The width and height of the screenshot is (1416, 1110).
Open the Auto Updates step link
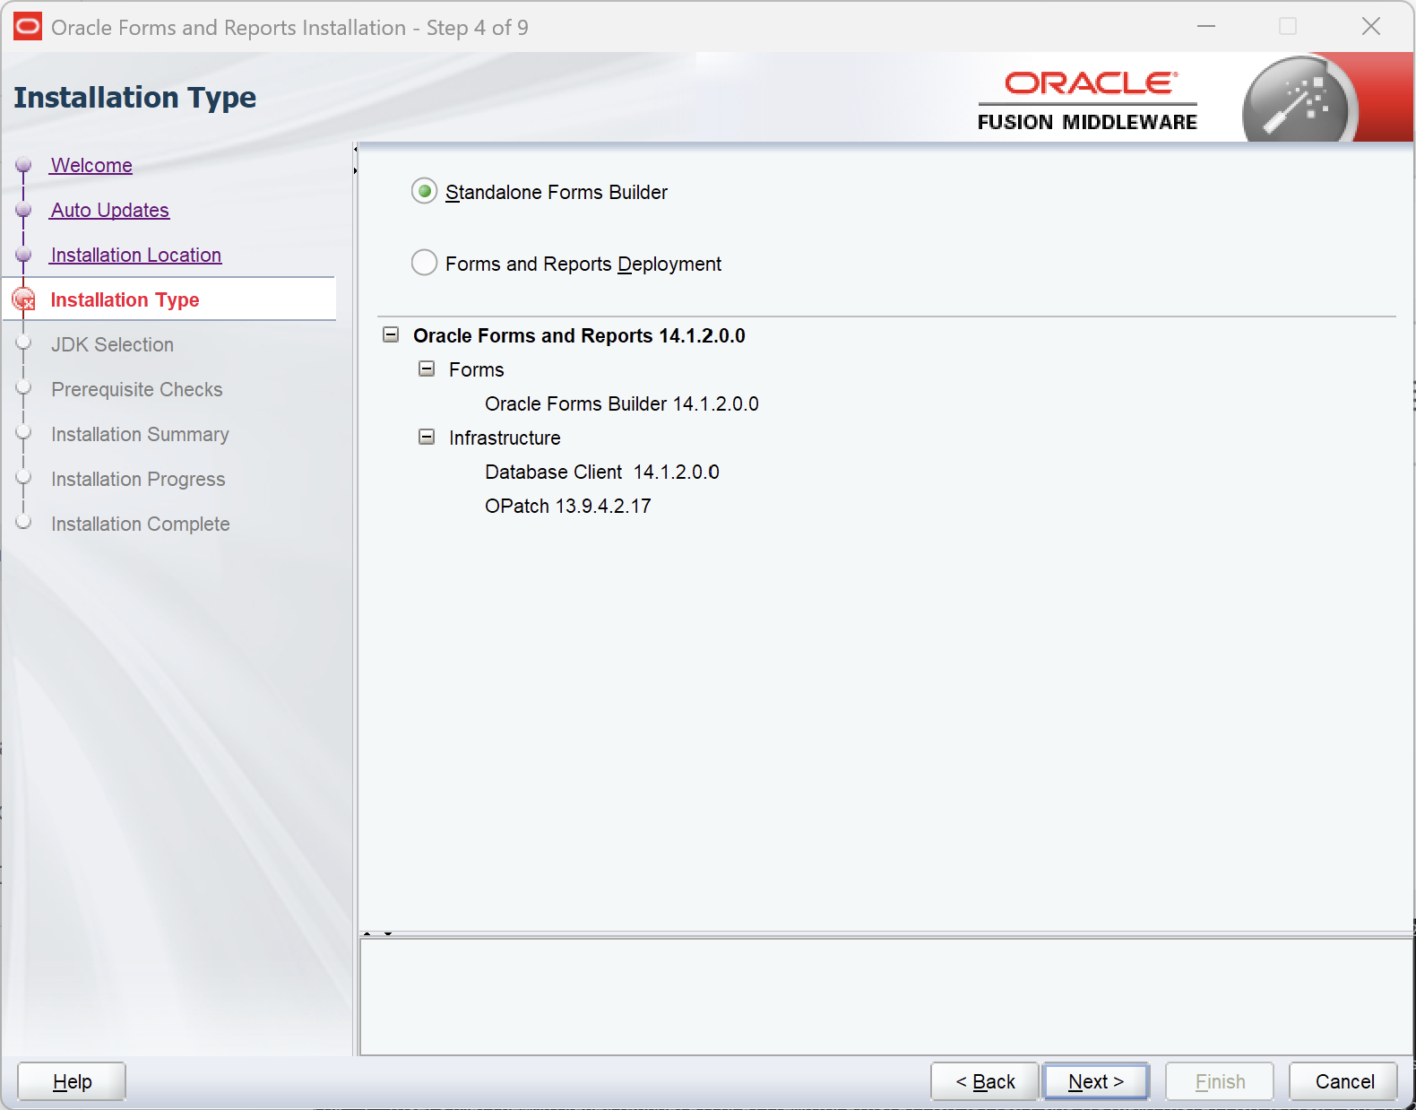[109, 210]
